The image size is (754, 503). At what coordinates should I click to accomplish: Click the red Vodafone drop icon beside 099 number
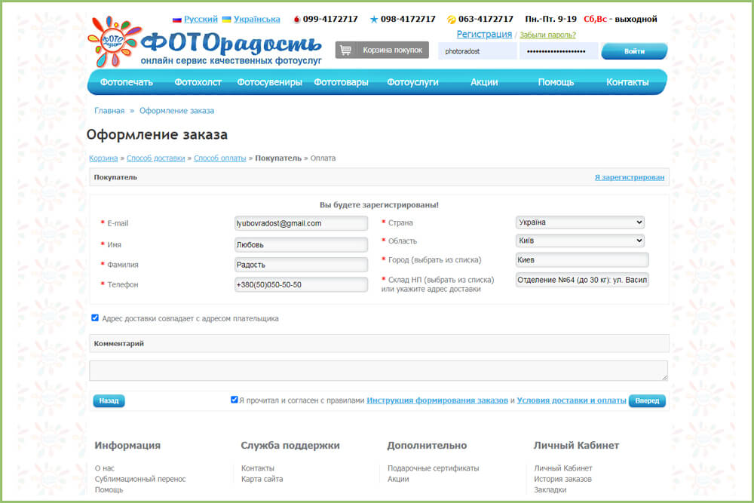(298, 19)
